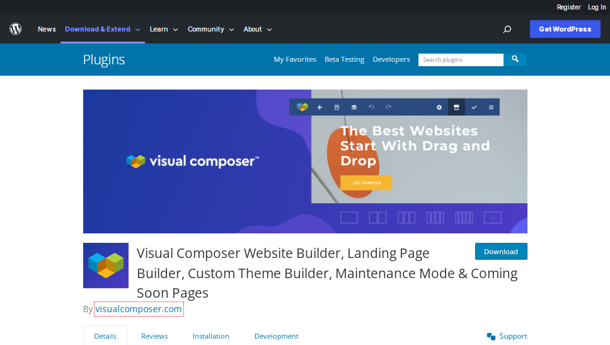Expand the Learn menu chevron
This screenshot has height=345, width=610.
(x=175, y=30)
